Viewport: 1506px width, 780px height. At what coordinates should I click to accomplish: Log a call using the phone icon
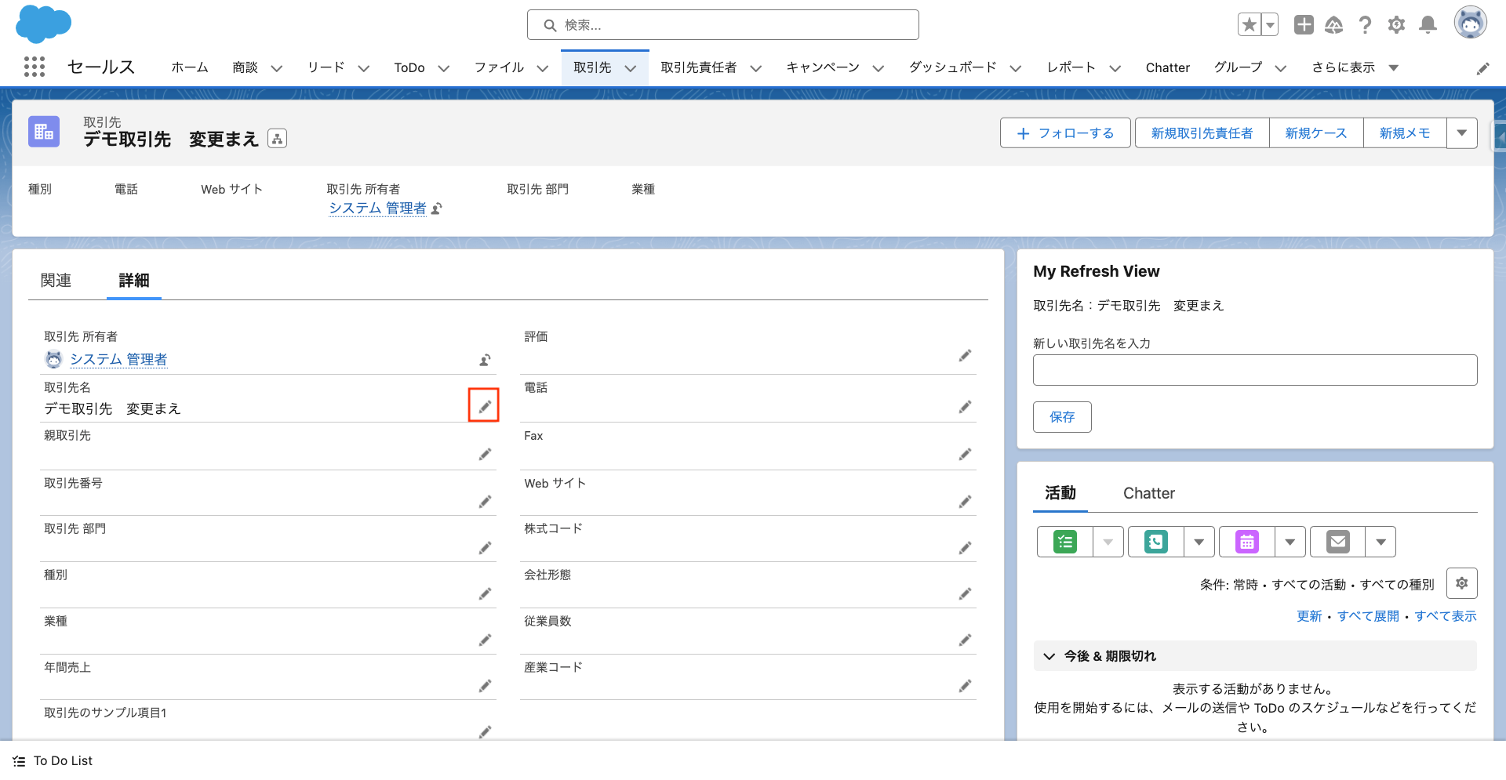pos(1155,542)
